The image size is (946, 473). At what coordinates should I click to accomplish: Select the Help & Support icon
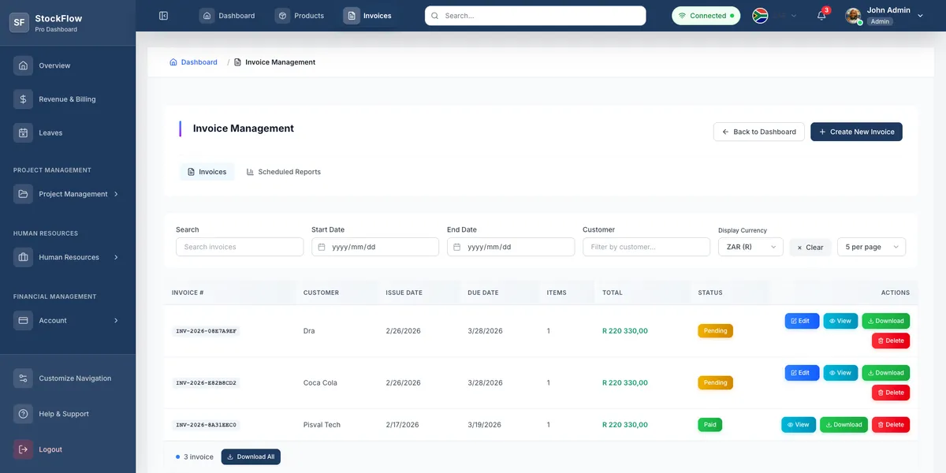tap(24, 413)
